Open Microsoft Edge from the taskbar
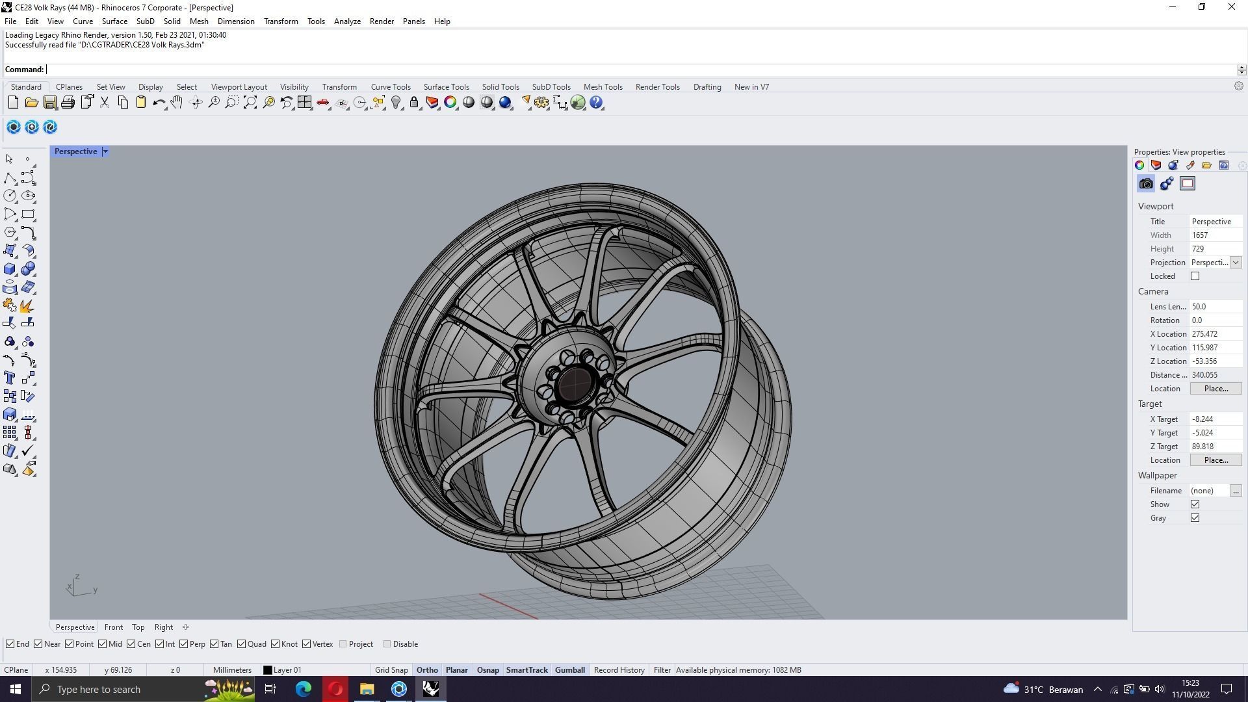The height and width of the screenshot is (702, 1248). (304, 689)
